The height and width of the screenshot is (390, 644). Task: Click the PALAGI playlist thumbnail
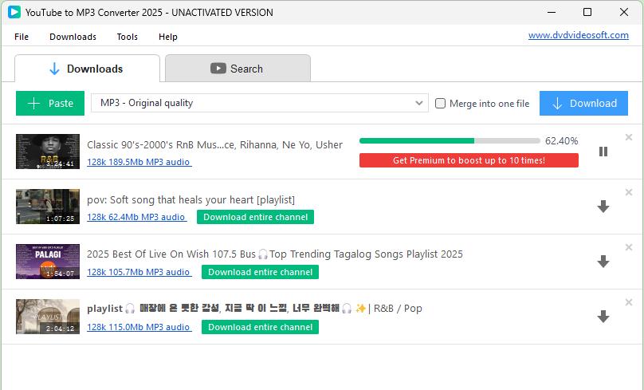point(48,262)
